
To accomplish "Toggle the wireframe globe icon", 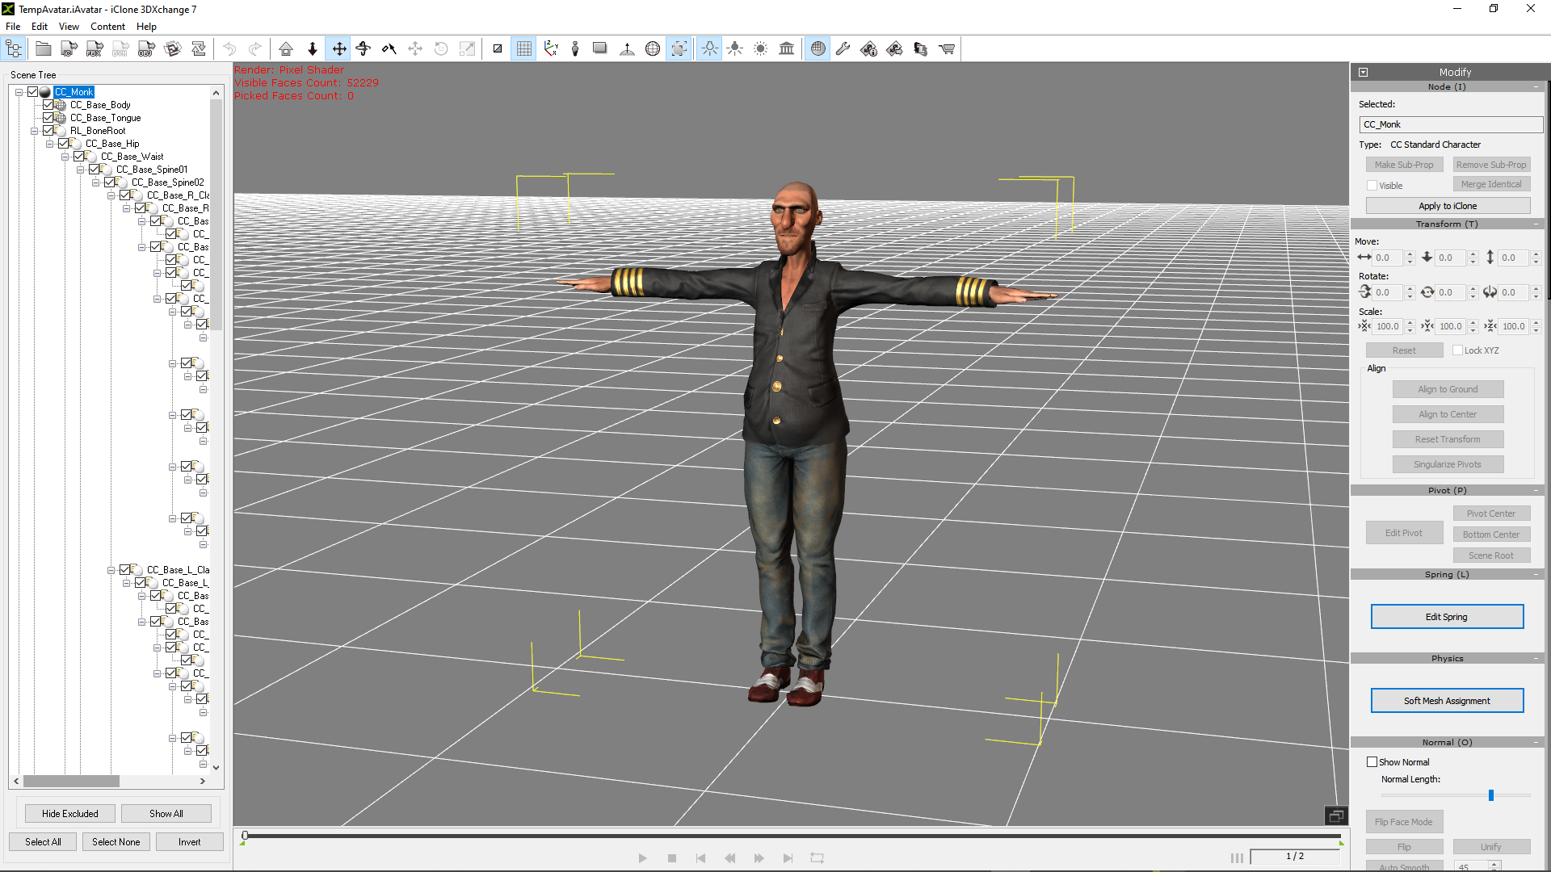I will [x=653, y=49].
